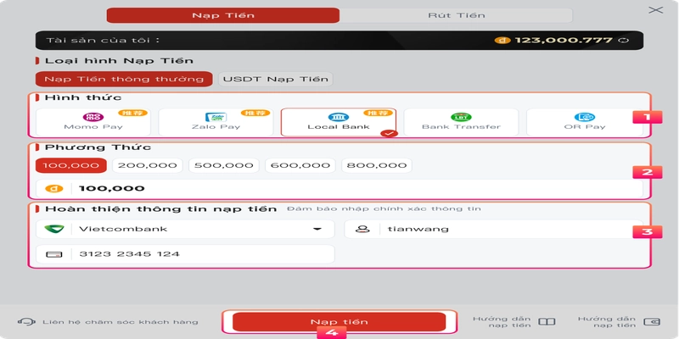Screen dimensions: 679x339
Task: Refresh the balance next to 123,000.777
Action: pos(625,41)
